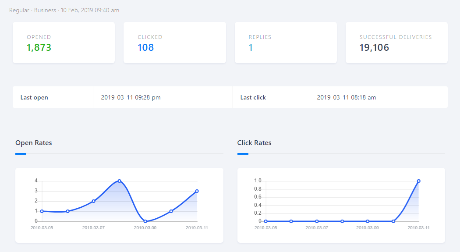460x252 pixels.
Task: Click the Click Rates heading
Action: tap(254, 143)
